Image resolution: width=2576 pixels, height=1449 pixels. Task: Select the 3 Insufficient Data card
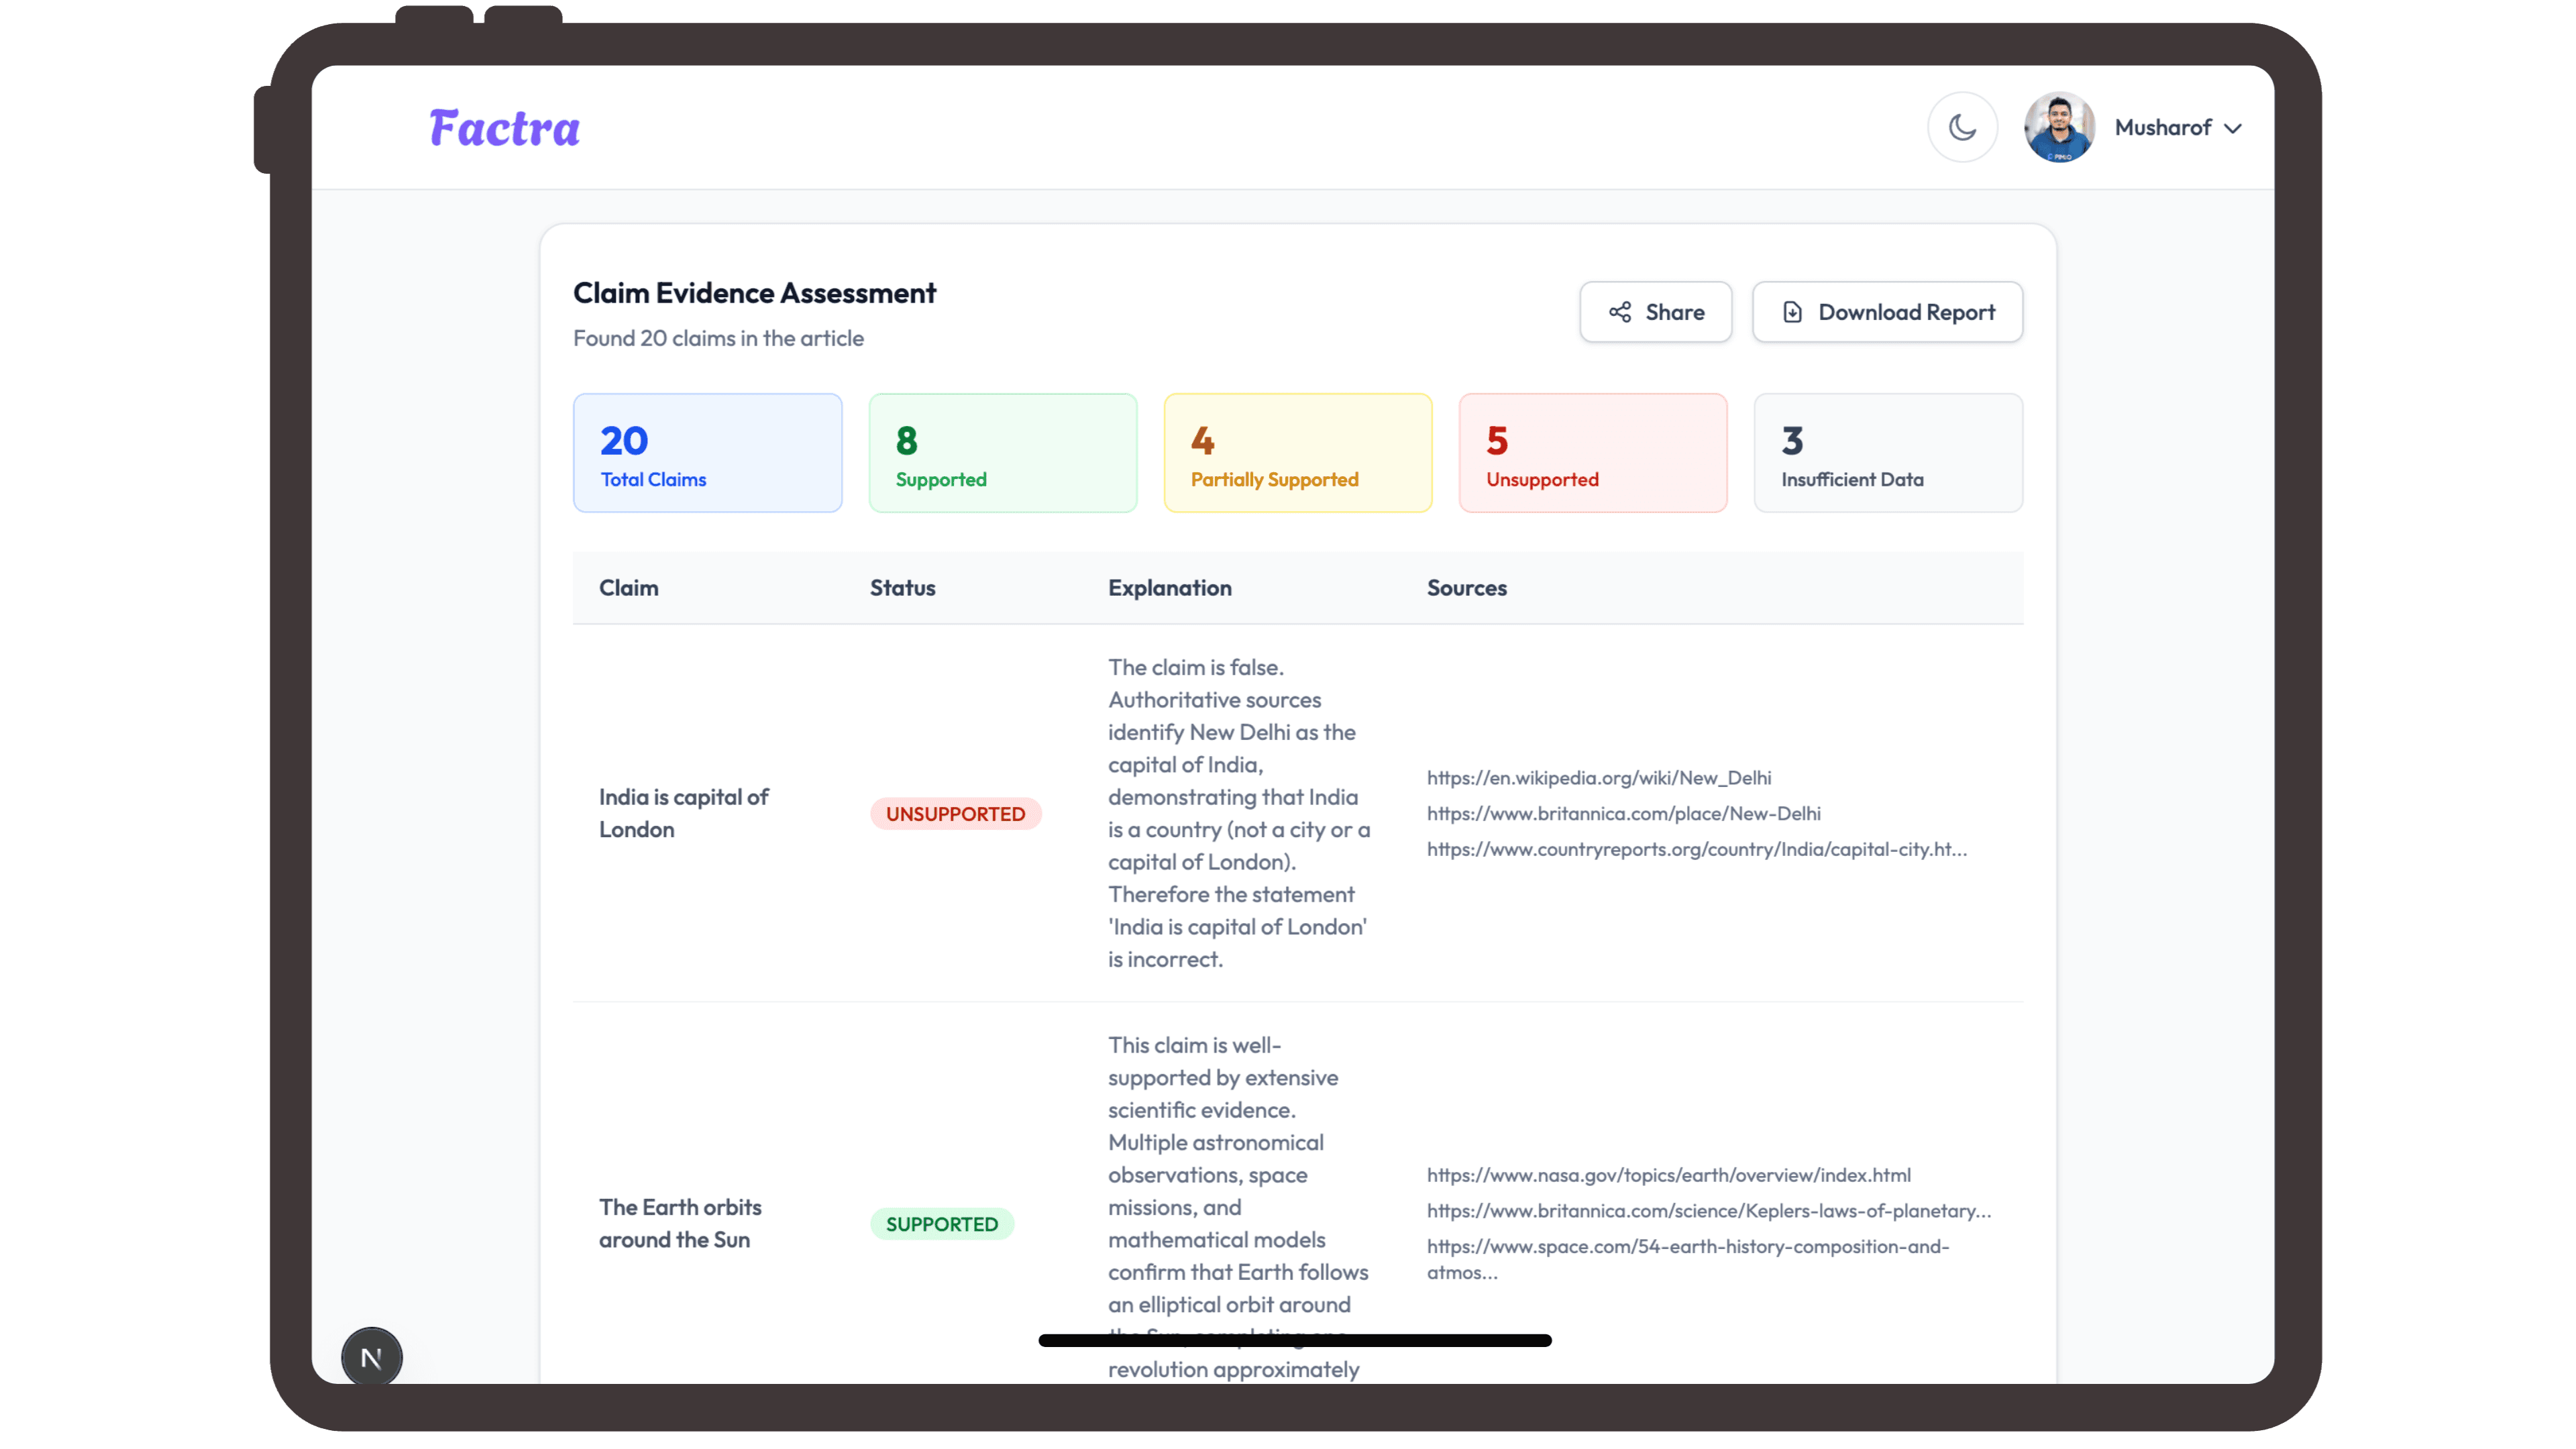tap(1887, 453)
